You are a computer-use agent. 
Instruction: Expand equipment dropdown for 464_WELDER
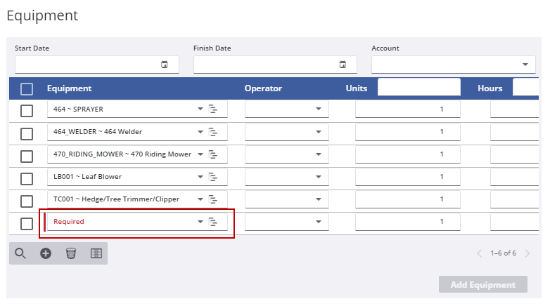(x=200, y=132)
